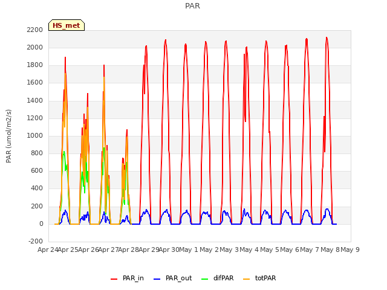Click the orange totPAR legend swatch

point(246,279)
